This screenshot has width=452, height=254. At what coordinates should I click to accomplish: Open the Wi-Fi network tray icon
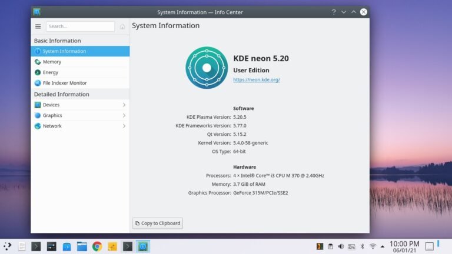[x=373, y=246]
